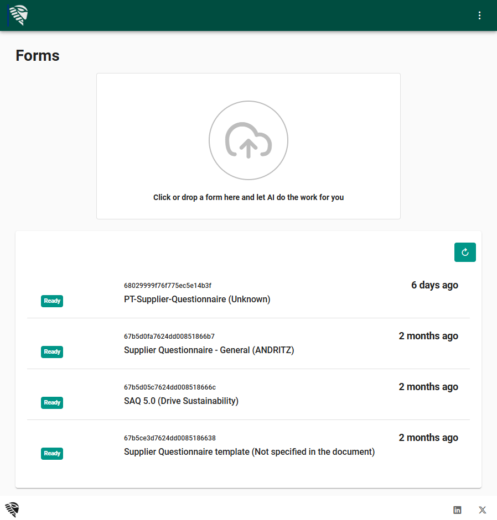Open Supplier Questionnaire template form
This screenshot has height=520, width=497.
[x=249, y=452]
